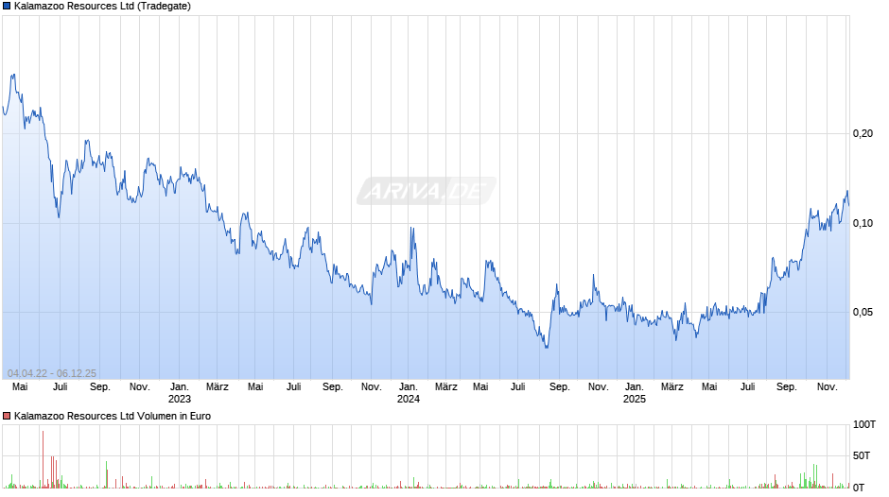The image size is (889, 497).
Task: Click the red legend square beside Volumen in Euro
Action: [x=7, y=416]
